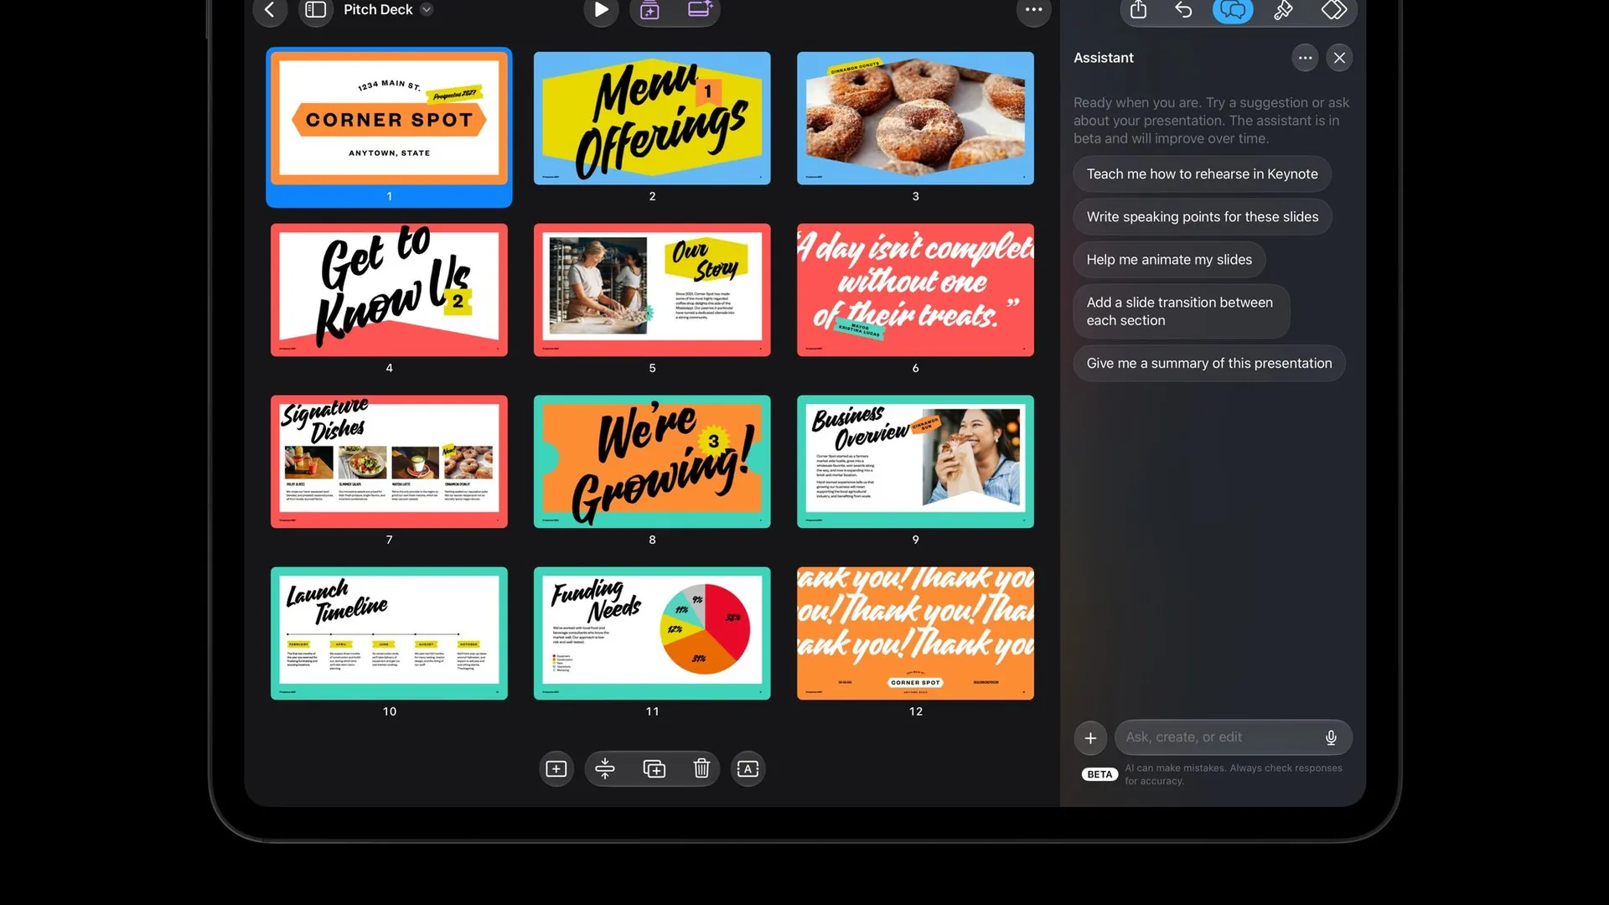
Task: Select slide 4 Get to Know Us thumbnail
Action: [389, 290]
